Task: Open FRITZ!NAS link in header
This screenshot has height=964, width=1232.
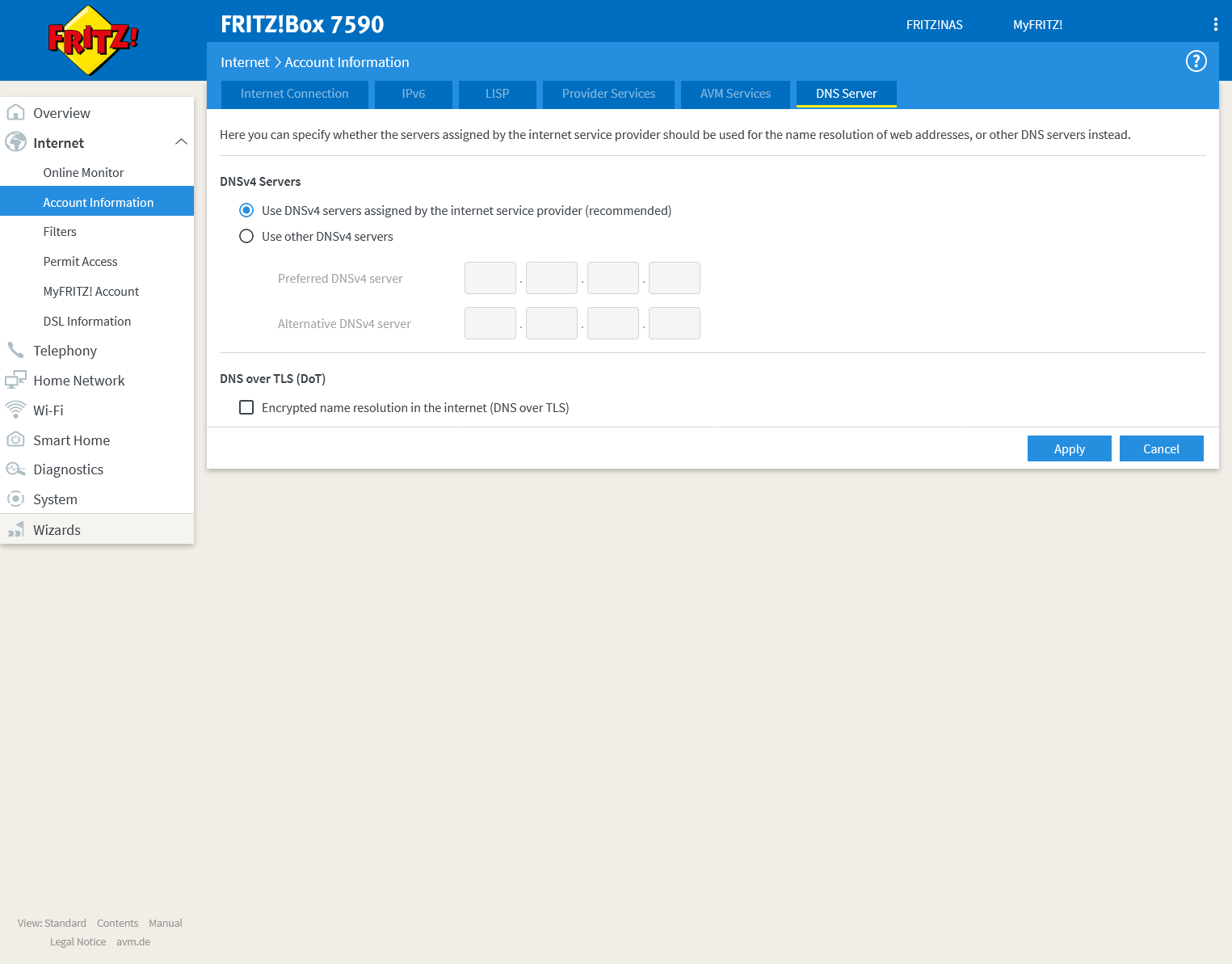Action: click(935, 24)
